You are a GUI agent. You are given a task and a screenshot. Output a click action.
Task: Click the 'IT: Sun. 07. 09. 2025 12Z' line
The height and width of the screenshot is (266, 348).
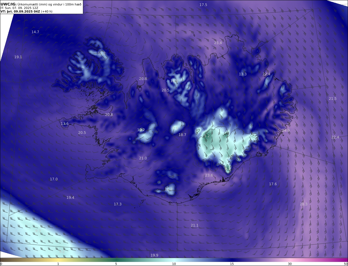click(19, 8)
